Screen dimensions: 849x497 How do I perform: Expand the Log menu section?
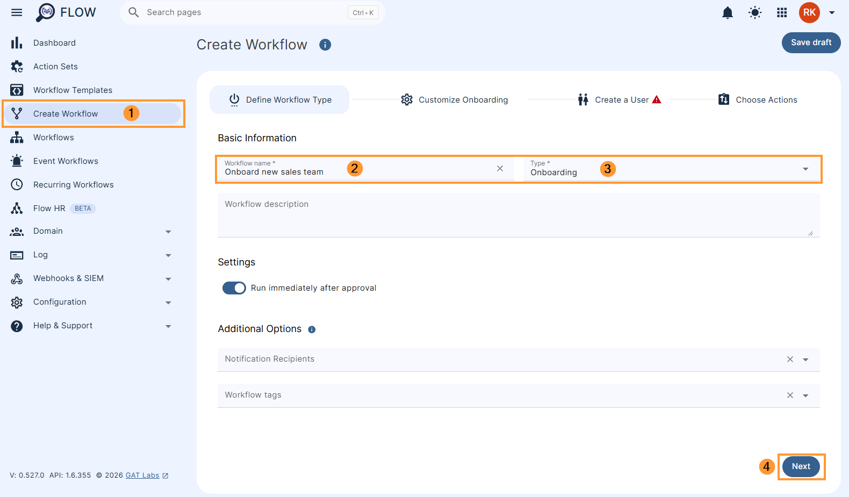coord(168,256)
